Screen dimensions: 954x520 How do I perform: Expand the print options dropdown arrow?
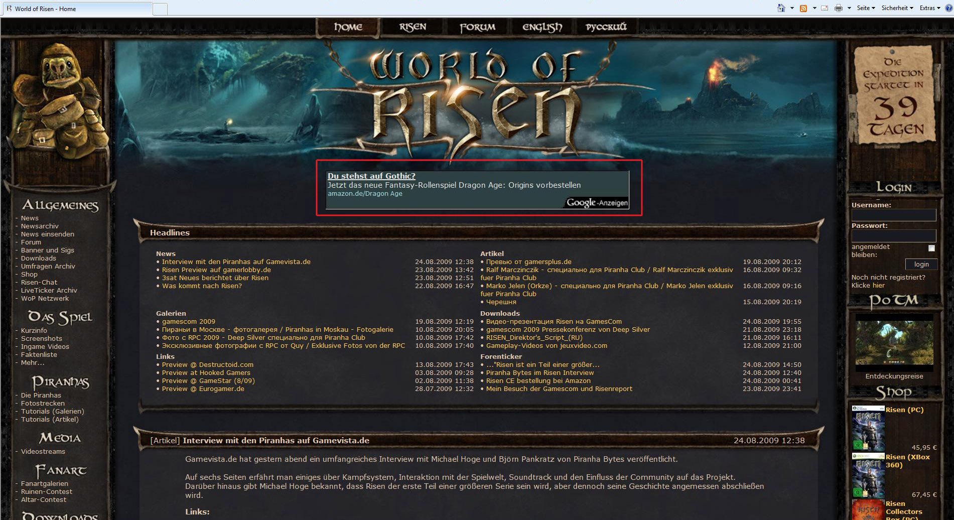(x=849, y=8)
